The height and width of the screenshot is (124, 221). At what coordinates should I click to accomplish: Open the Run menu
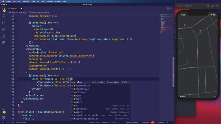[x=43, y=1]
